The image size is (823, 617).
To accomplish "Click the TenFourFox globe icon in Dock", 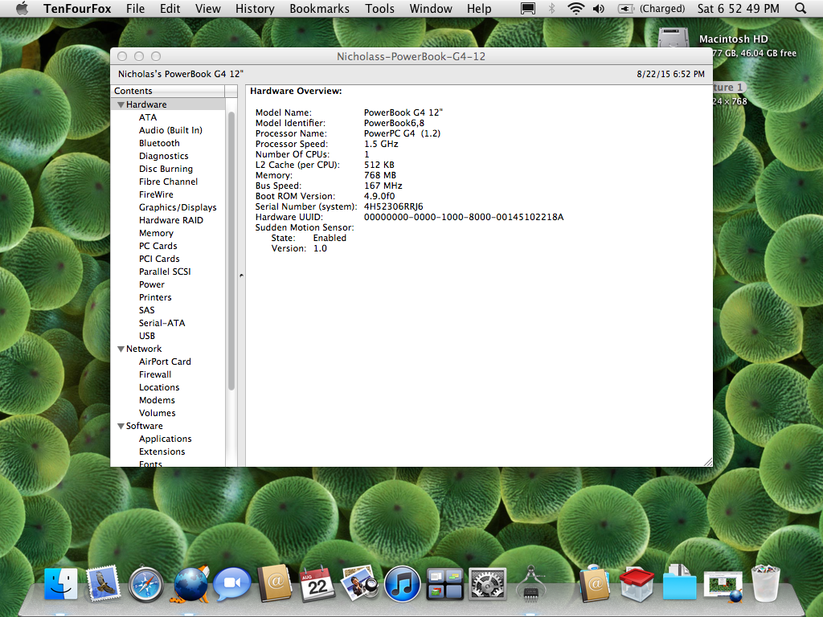I will [x=190, y=584].
